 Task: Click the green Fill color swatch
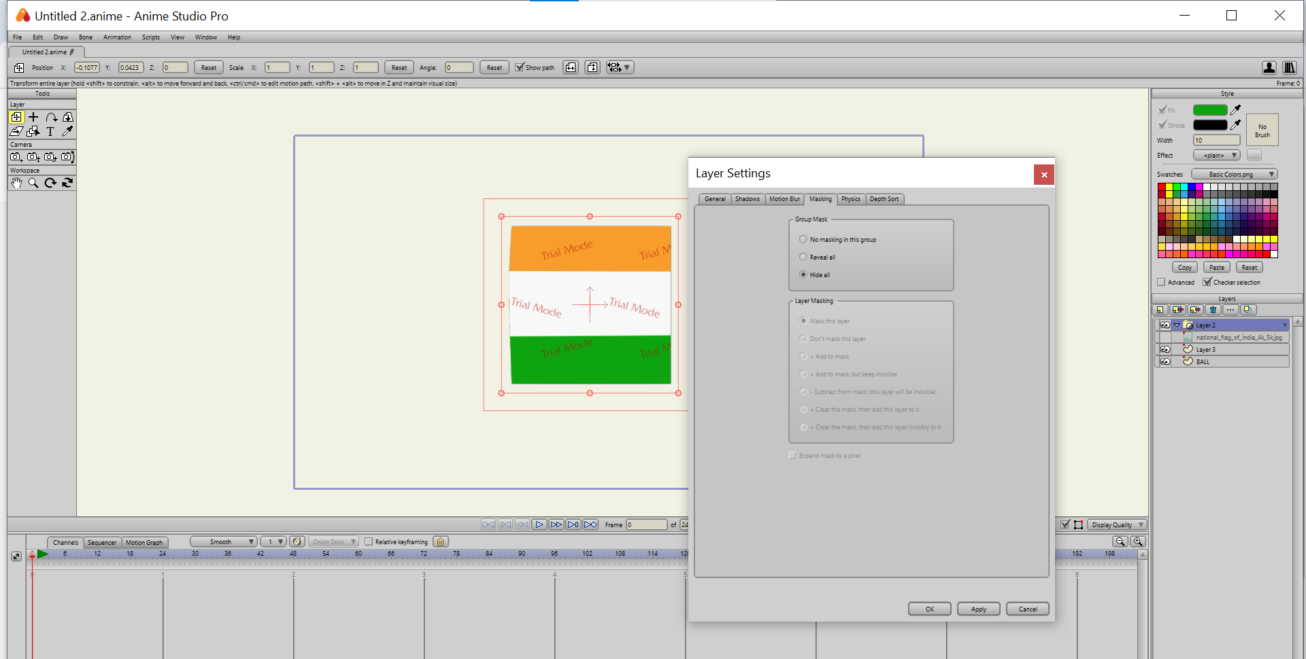tap(1209, 110)
